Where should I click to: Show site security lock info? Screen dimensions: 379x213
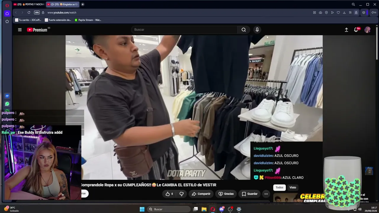pos(43,12)
